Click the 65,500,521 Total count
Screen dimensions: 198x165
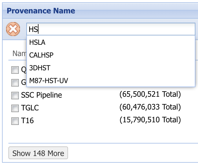pyautogui.click(x=150, y=94)
